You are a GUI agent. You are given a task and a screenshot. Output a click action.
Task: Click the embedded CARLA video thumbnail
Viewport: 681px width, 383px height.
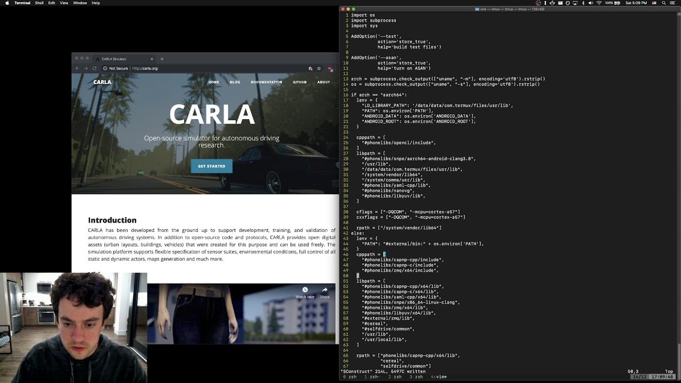(241, 313)
